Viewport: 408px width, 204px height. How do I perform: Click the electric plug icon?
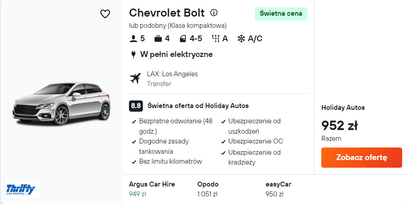point(133,54)
